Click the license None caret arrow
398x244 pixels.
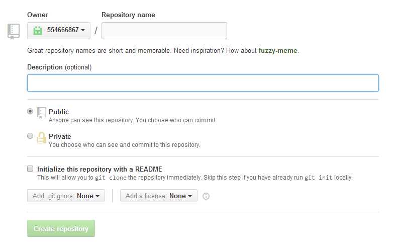190,196
